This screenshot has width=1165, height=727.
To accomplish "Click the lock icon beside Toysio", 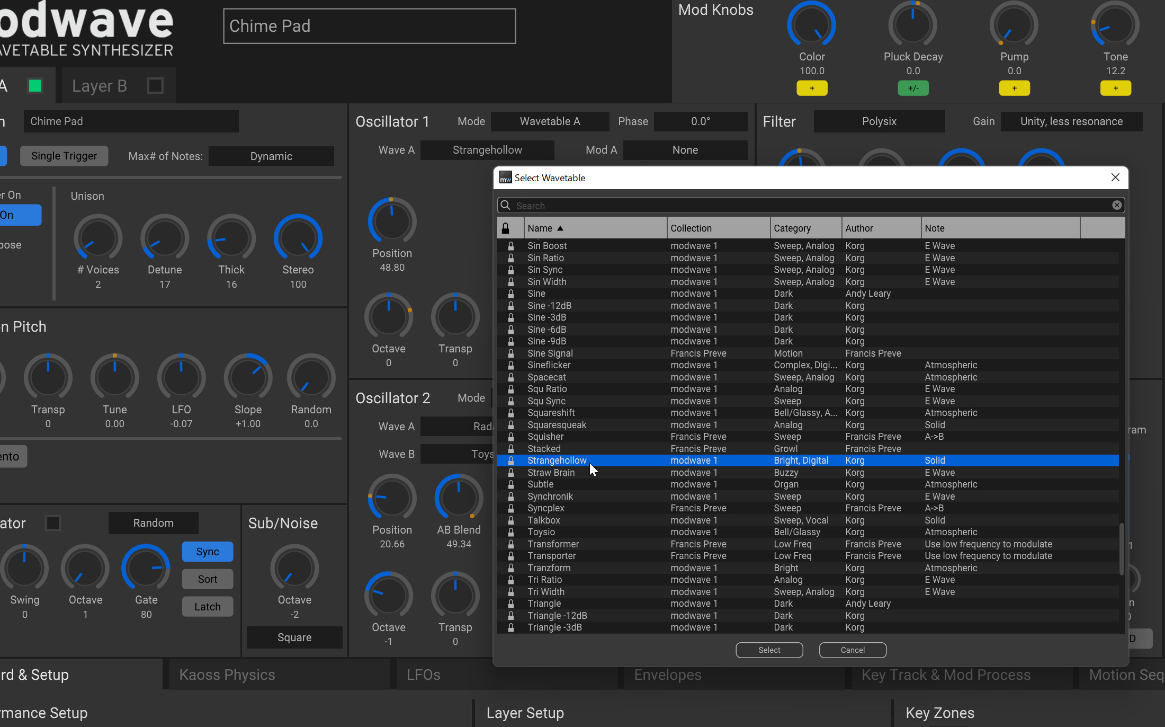I will (511, 532).
